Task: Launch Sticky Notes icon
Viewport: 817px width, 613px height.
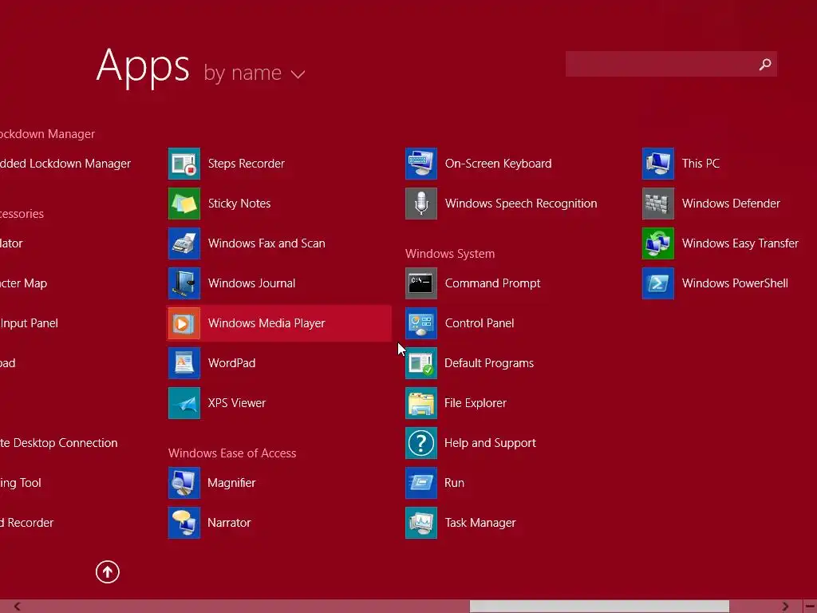Action: click(x=184, y=204)
